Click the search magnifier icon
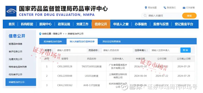Image resolution: width=203 pixels, height=93 pixels. tap(145, 16)
